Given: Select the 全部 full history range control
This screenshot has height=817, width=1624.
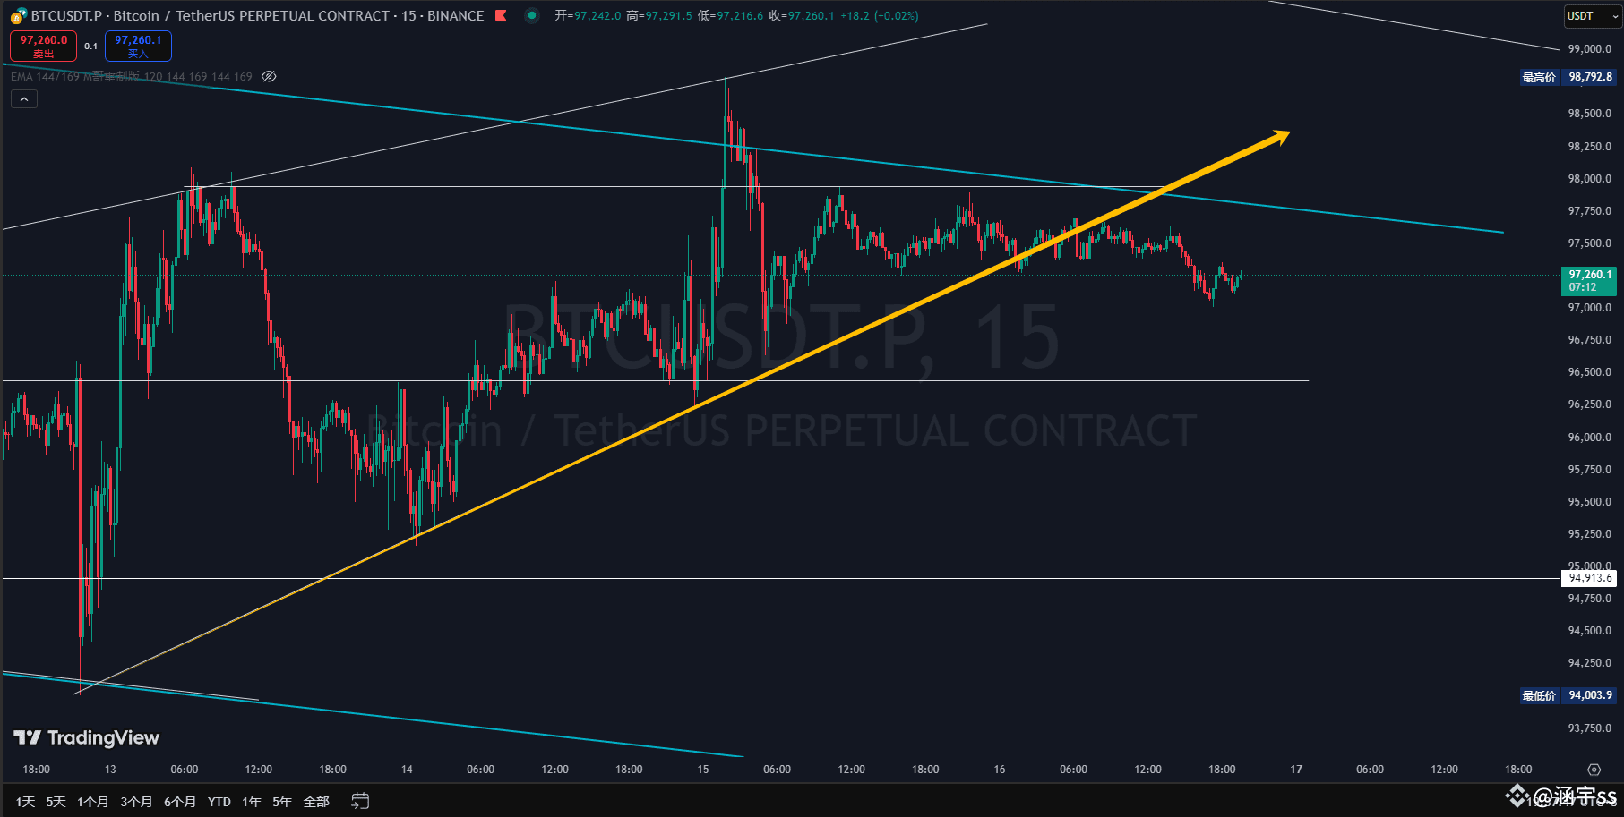Looking at the screenshot, I should 315,802.
